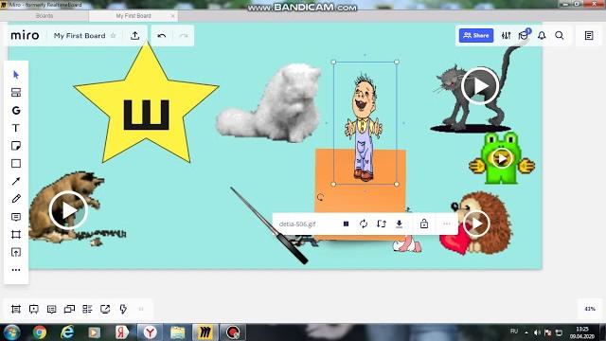The height and width of the screenshot is (341, 606).
Task: Open more options on image context toolbar
Action: (447, 224)
